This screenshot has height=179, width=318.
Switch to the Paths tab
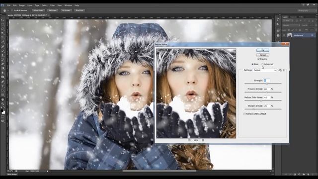coord(302,17)
